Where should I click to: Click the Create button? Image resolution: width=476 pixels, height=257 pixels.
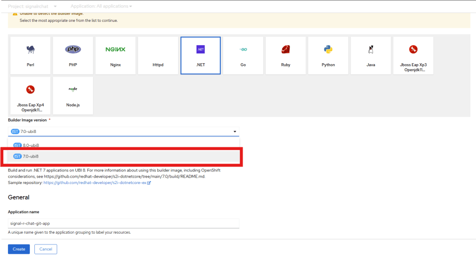(x=19, y=249)
